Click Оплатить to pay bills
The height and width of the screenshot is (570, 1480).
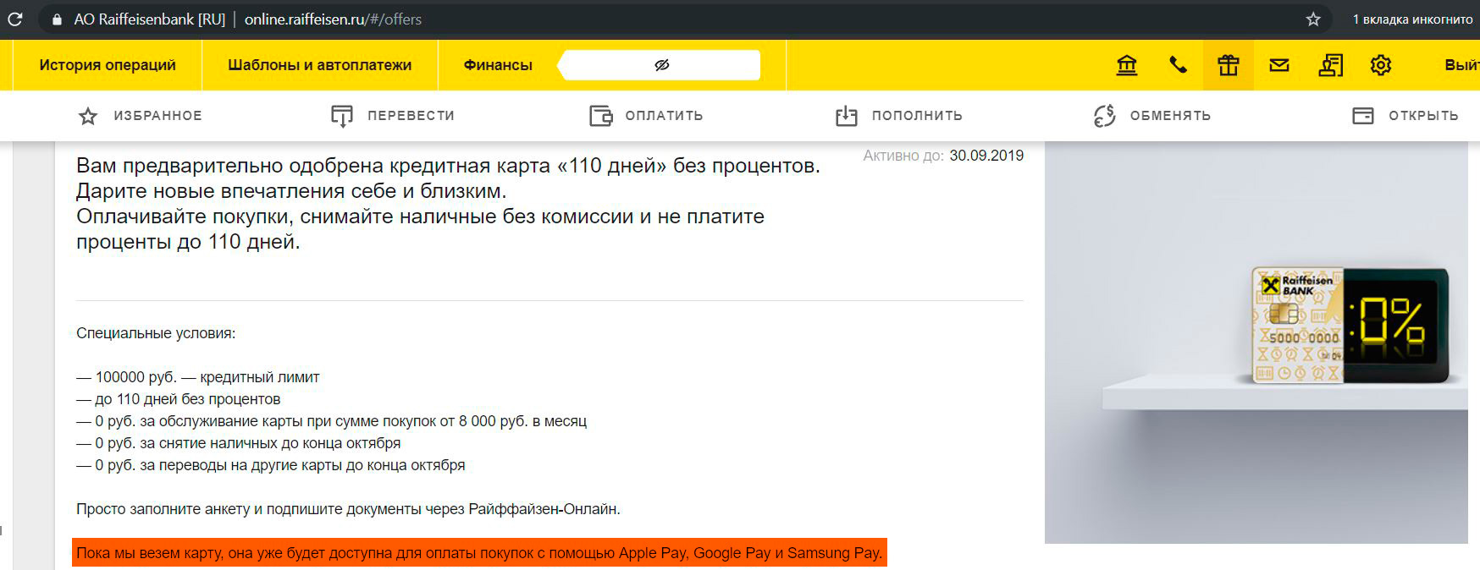tap(646, 116)
